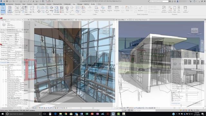206x116 pixels.
Task: Click the Close Inactive views tool
Action: [170, 9]
